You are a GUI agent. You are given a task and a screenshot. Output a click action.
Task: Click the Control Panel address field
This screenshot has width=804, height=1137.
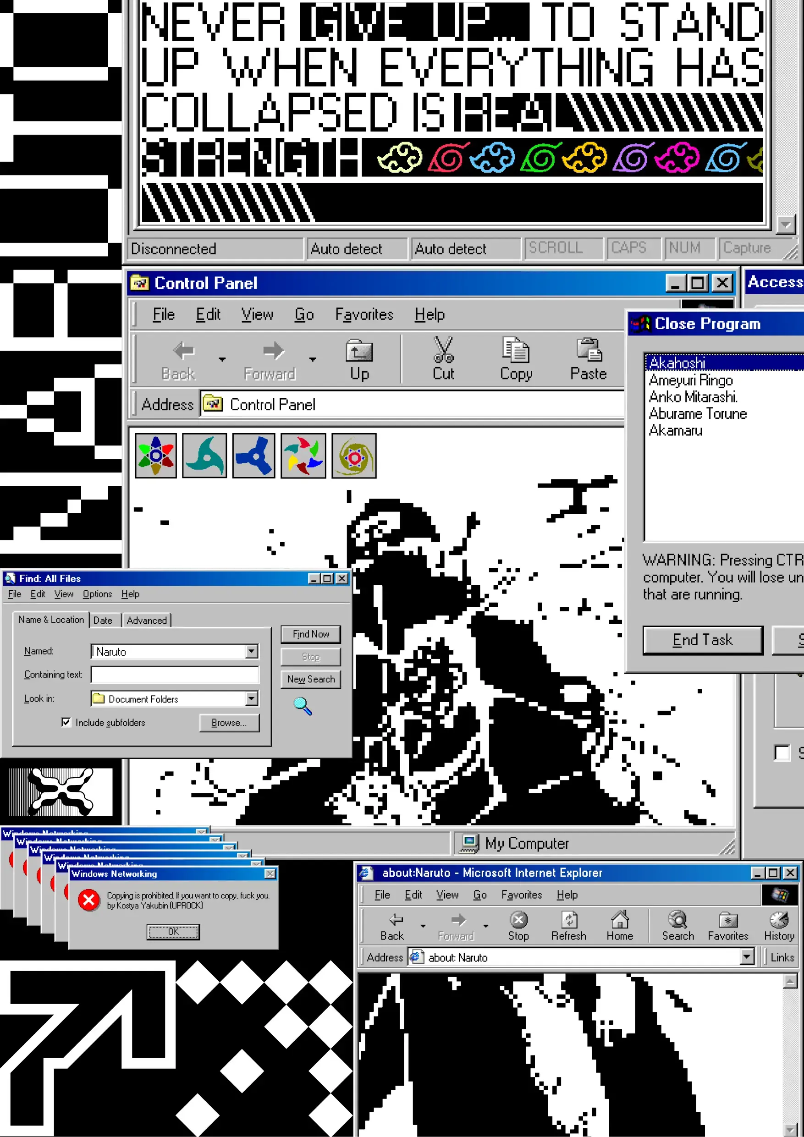click(x=413, y=405)
